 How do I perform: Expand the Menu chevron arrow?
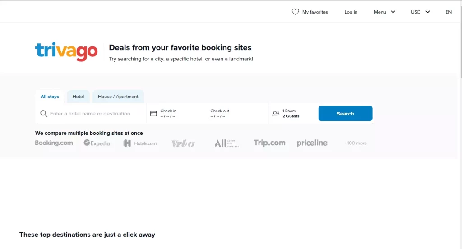(393, 12)
